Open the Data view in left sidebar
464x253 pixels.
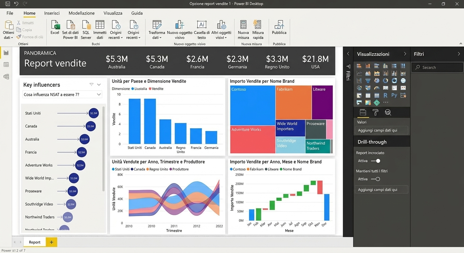click(x=6, y=65)
